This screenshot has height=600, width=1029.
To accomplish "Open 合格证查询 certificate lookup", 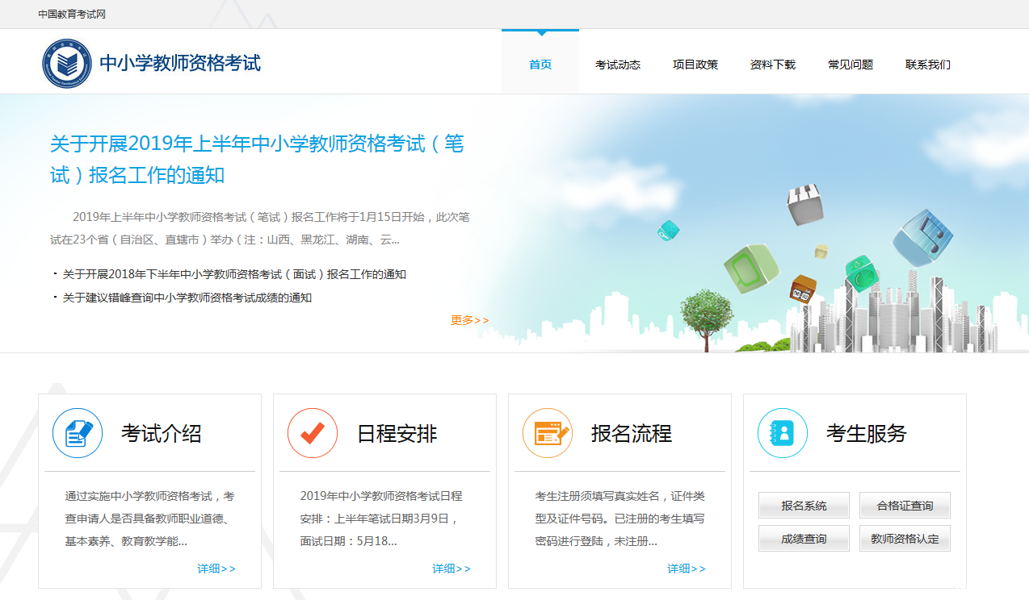I will [905, 505].
